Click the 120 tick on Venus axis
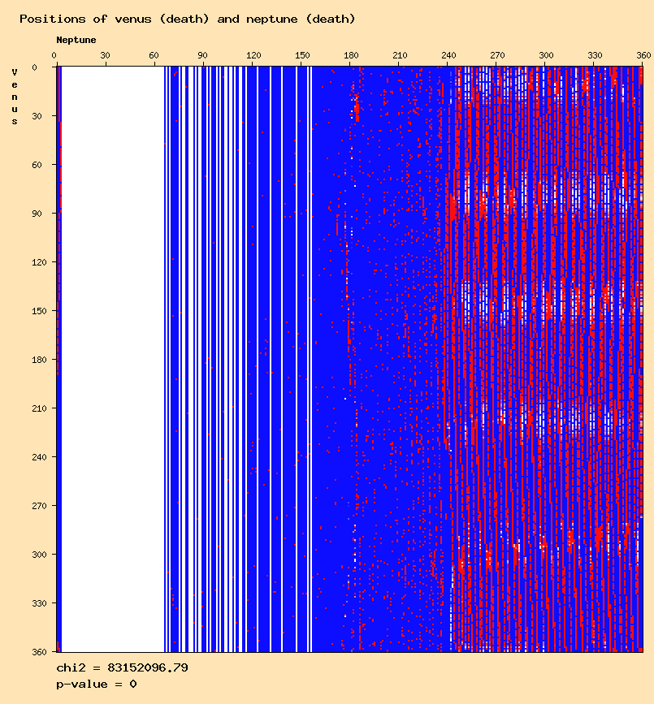 coord(39,262)
